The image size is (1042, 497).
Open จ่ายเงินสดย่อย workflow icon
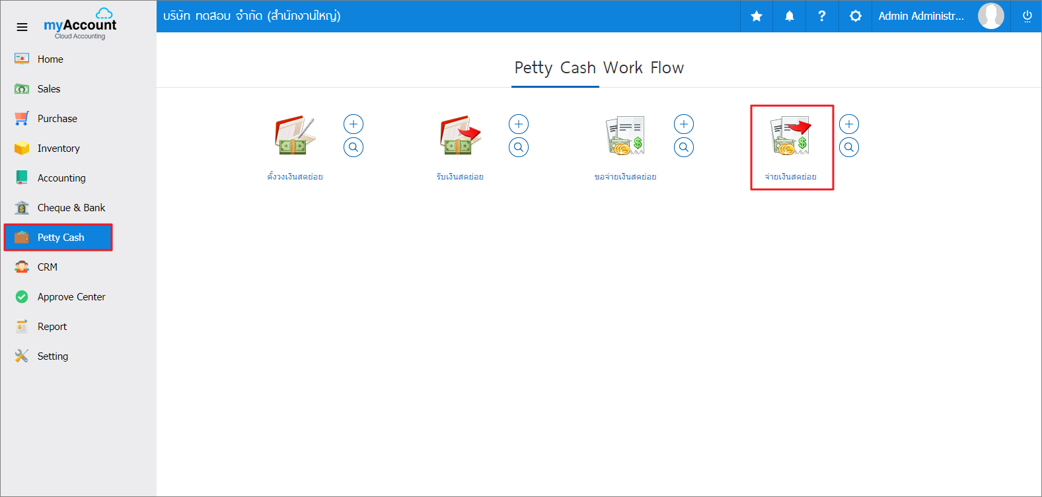click(791, 135)
